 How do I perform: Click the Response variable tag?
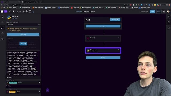(12, 92)
